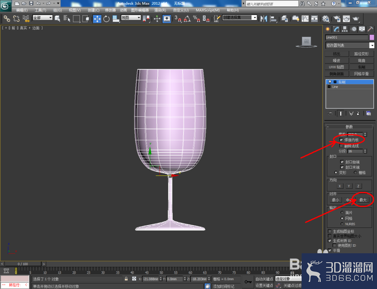This screenshot has width=377, height=289.
Task: Click the Line001 object color swatch
Action: (372, 37)
